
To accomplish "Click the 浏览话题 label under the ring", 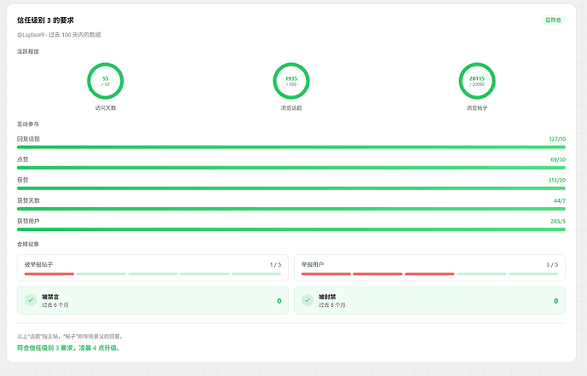I will point(291,108).
